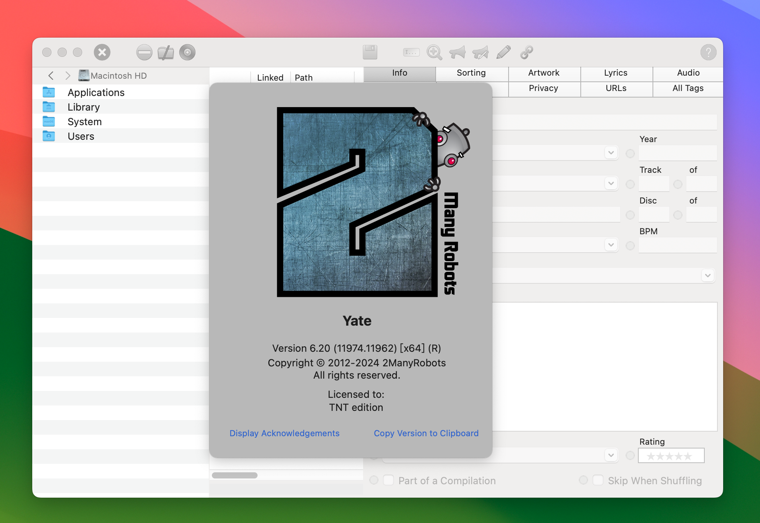Click the burn/disc action icon
Viewport: 760px width, 523px height.
point(188,51)
